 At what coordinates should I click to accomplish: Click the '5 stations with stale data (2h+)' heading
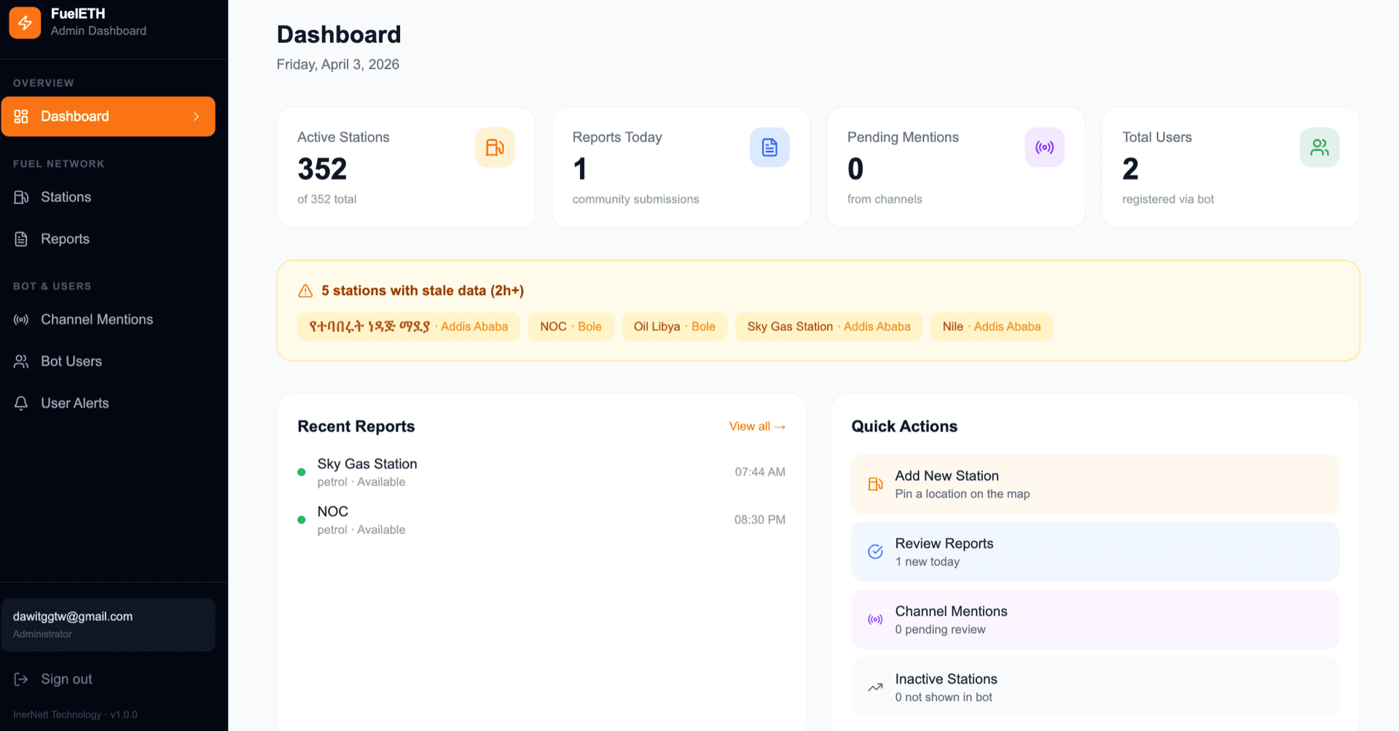point(423,291)
